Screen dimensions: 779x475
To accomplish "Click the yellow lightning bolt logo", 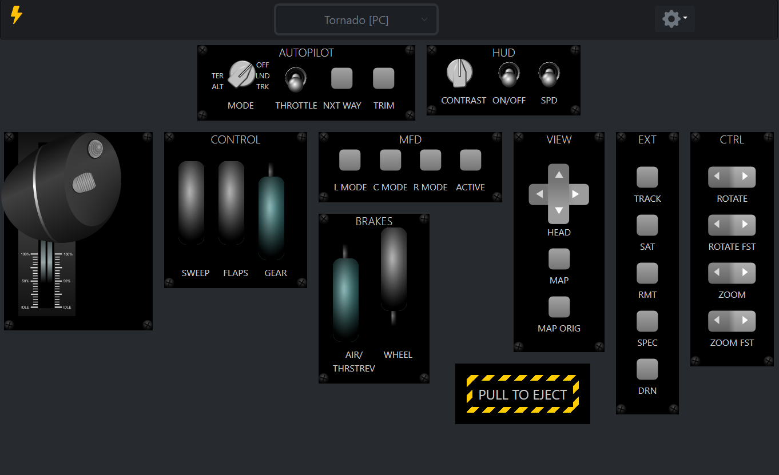I will point(17,15).
